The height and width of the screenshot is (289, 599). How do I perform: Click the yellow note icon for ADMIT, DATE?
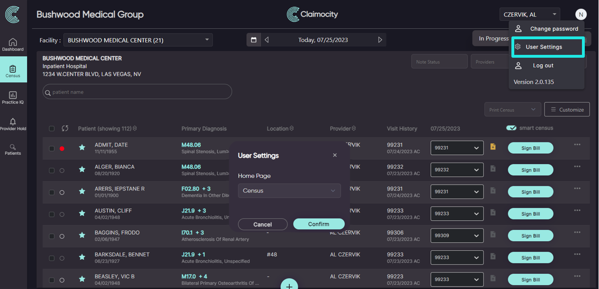click(x=493, y=147)
